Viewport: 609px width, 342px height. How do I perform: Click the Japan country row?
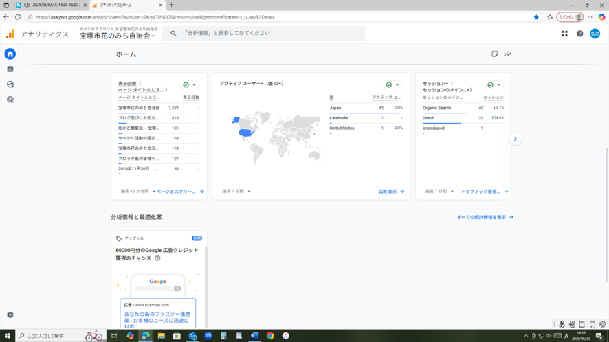point(366,108)
